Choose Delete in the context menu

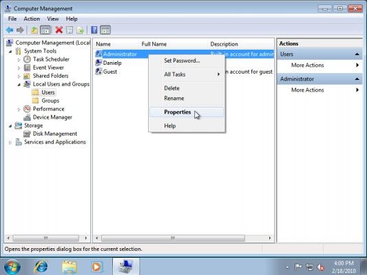click(187, 88)
